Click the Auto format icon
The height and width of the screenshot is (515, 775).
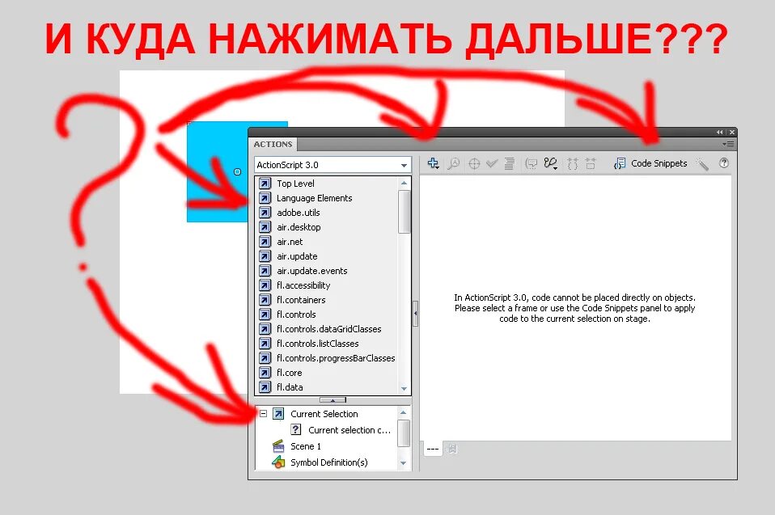click(510, 163)
